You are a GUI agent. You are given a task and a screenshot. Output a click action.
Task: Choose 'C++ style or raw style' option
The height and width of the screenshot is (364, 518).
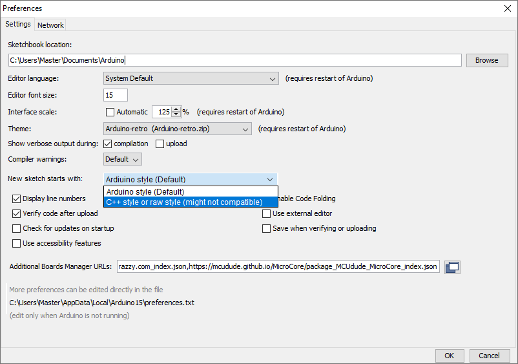tap(191, 202)
